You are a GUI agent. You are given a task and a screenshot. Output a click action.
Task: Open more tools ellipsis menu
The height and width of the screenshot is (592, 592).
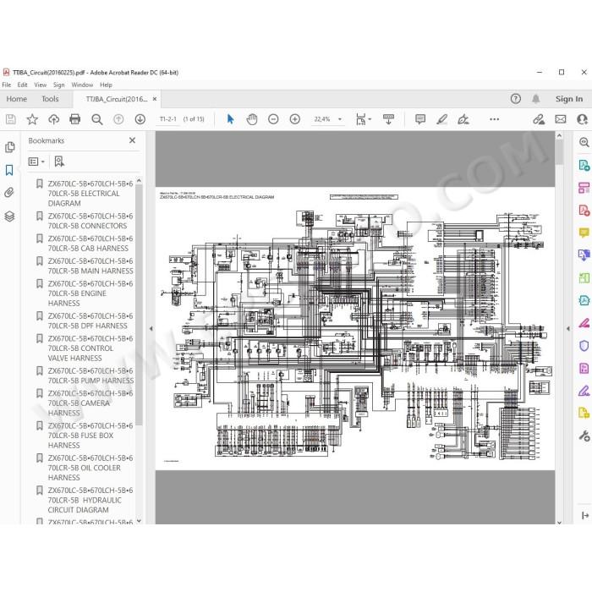494,119
